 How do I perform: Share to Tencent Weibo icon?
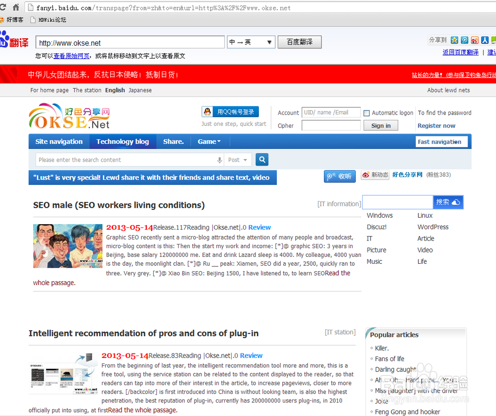coord(464,40)
